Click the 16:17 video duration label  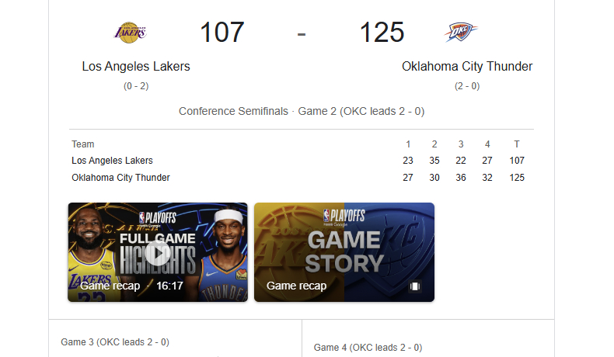tap(169, 286)
